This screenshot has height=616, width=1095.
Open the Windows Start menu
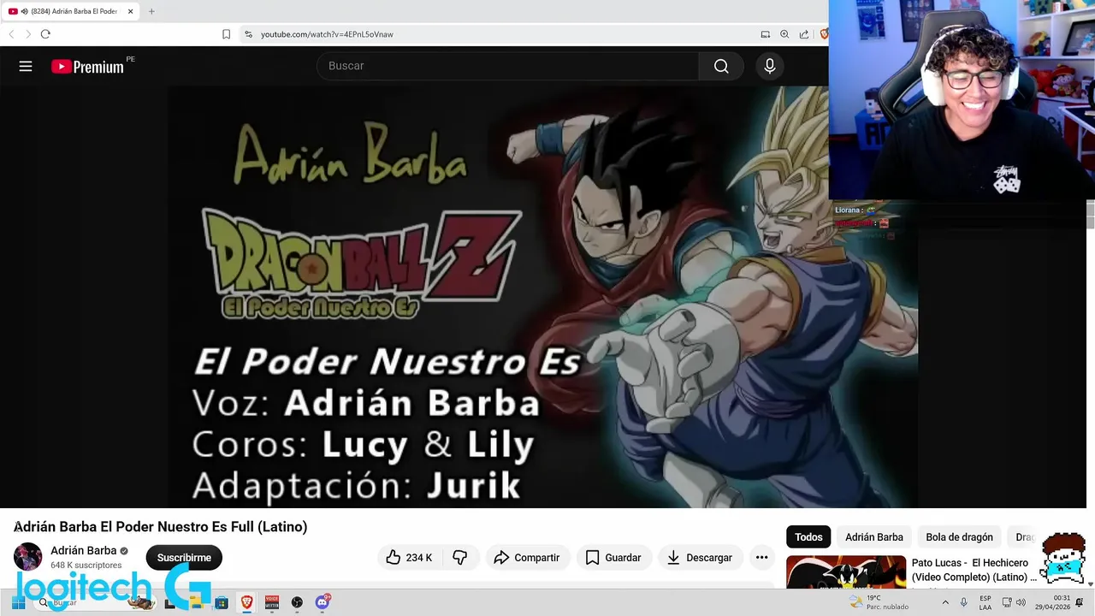click(x=18, y=603)
